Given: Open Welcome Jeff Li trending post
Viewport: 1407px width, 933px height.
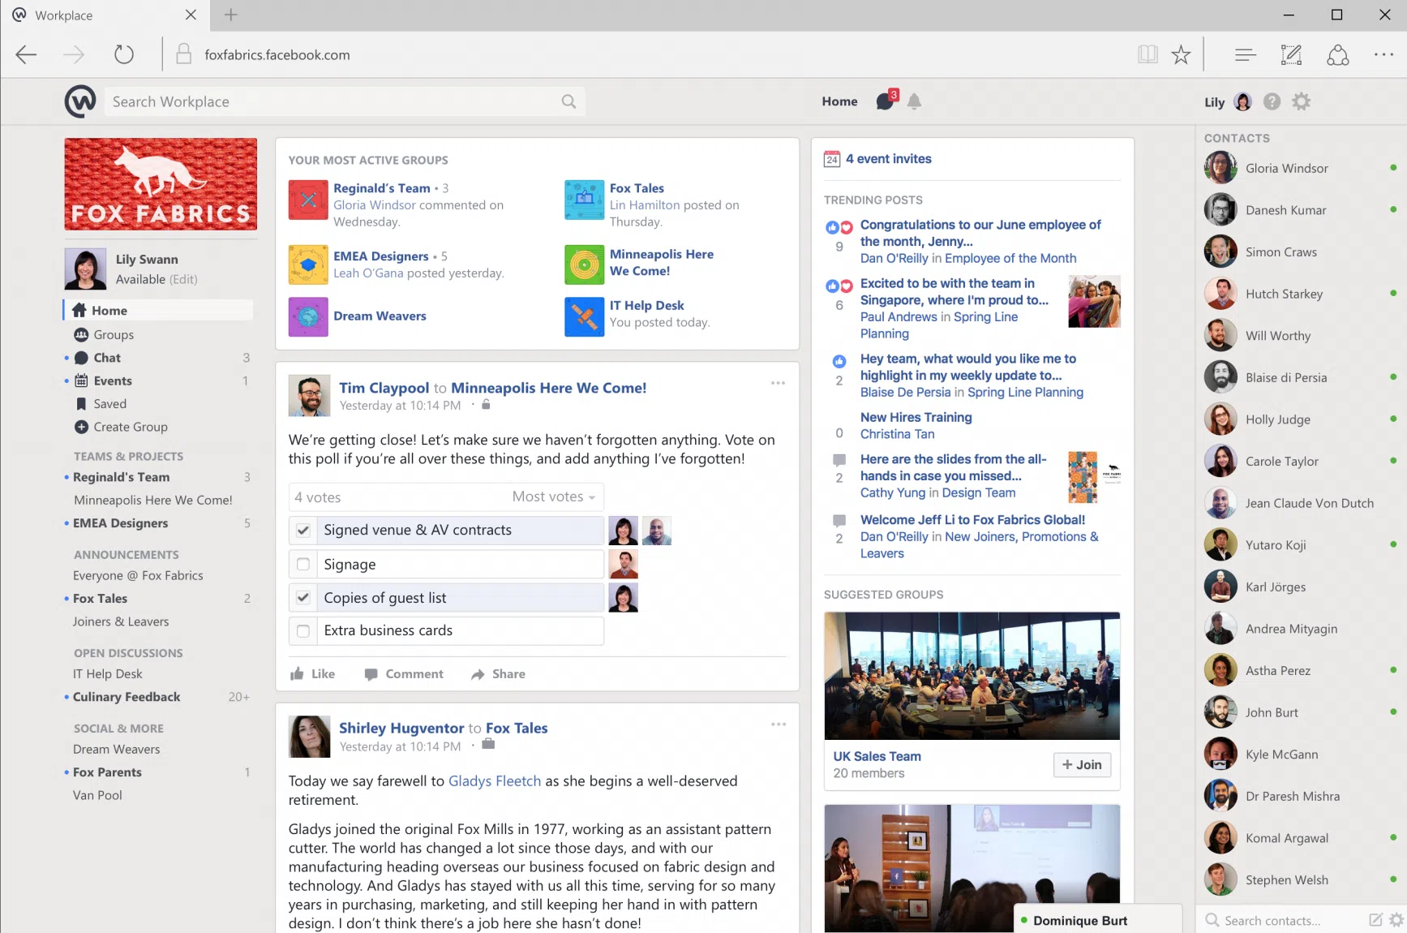Looking at the screenshot, I should [972, 519].
